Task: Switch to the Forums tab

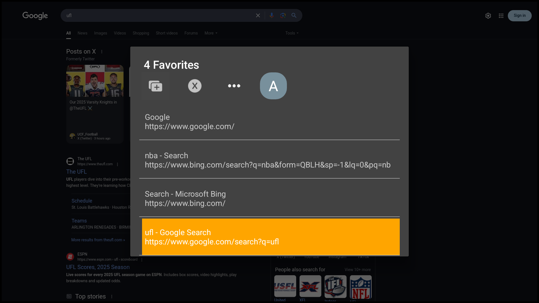Action: [x=191, y=33]
